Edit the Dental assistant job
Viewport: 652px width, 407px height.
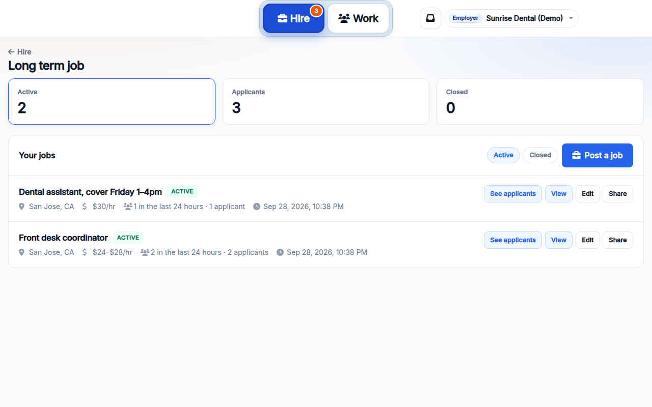pyautogui.click(x=588, y=194)
